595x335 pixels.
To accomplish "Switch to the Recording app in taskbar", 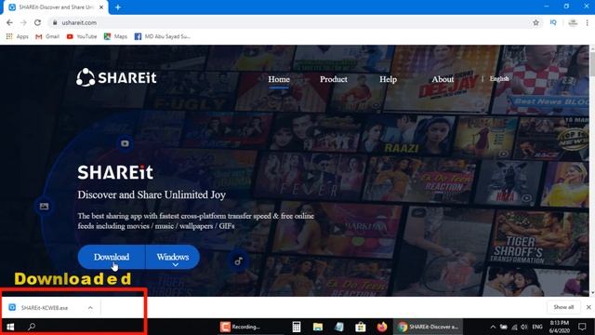I will (x=240, y=327).
